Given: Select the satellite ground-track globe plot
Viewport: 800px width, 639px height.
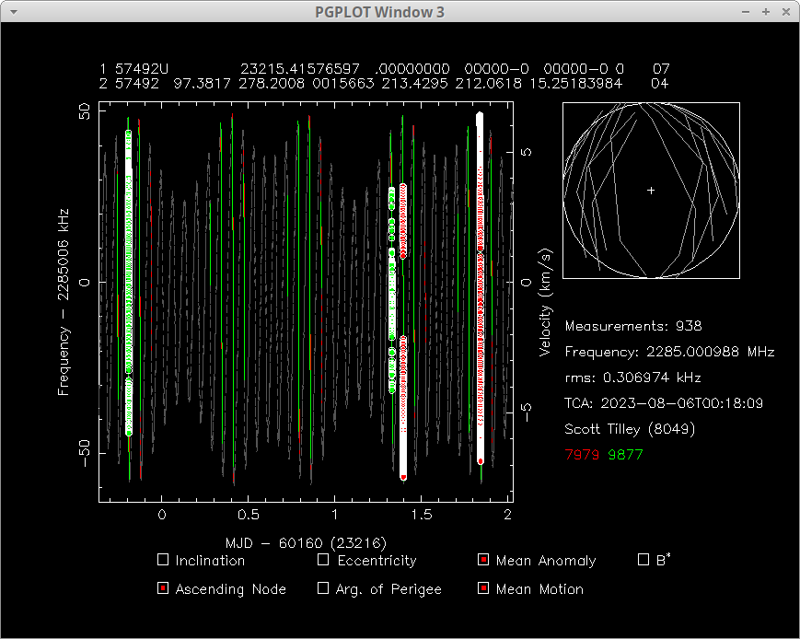Looking at the screenshot, I should (651, 191).
